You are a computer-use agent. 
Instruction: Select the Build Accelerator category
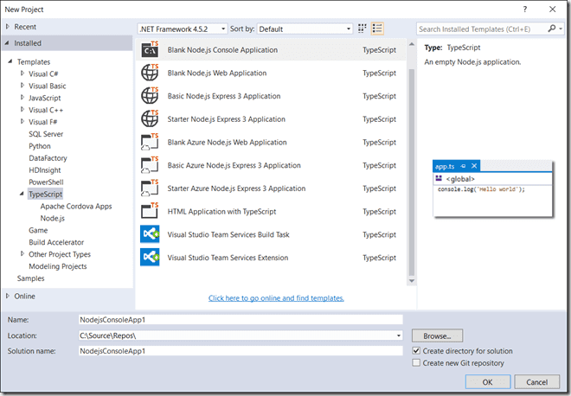click(56, 242)
